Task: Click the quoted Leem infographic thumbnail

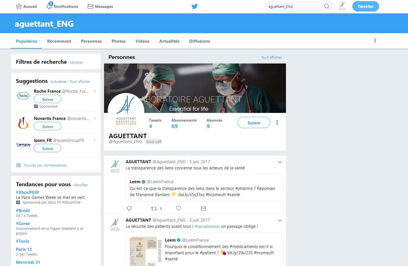Action: (x=146, y=251)
